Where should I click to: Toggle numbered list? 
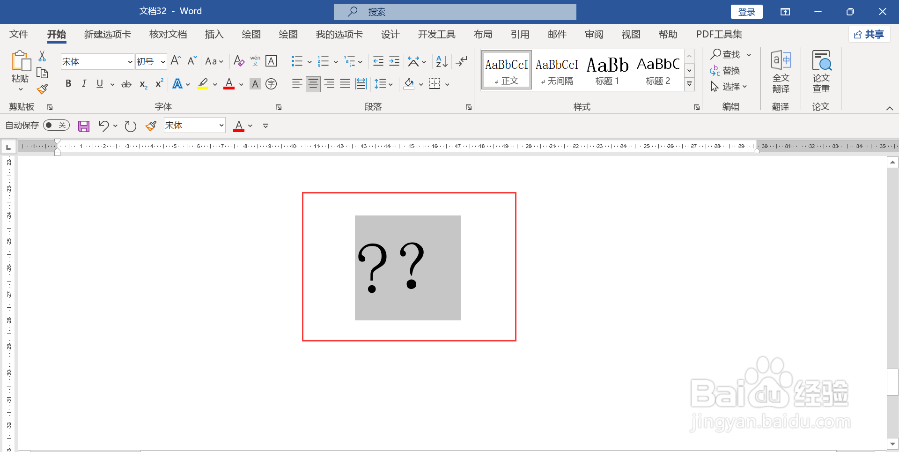323,61
